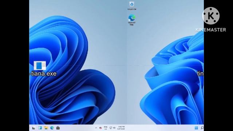
Task: Open taskbar Search magnifier
Action: coord(202,128)
